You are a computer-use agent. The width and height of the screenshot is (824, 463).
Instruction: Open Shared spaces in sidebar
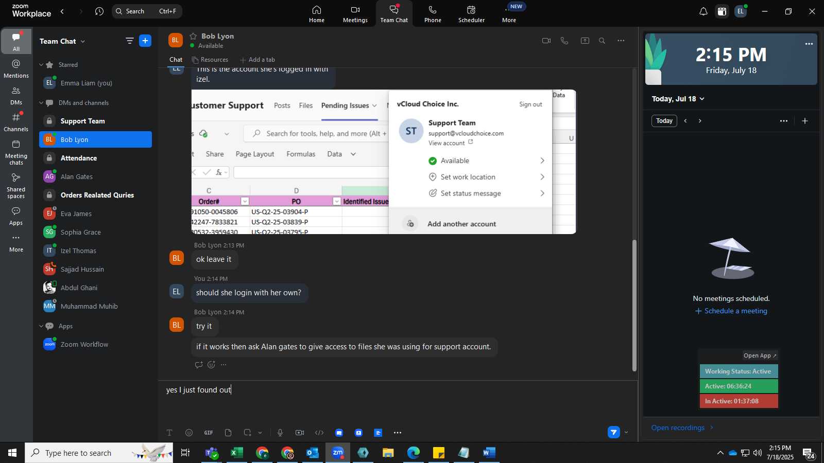(16, 185)
